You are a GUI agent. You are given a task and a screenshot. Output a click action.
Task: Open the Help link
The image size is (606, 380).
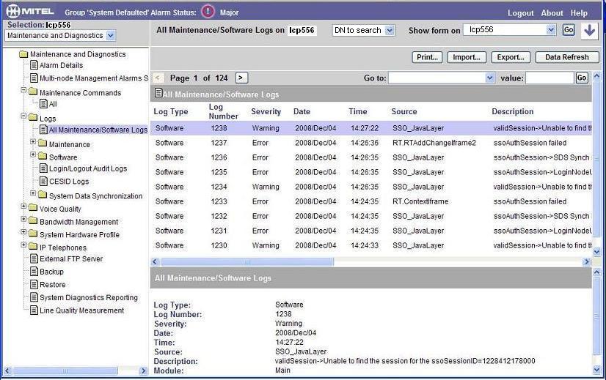tap(579, 13)
